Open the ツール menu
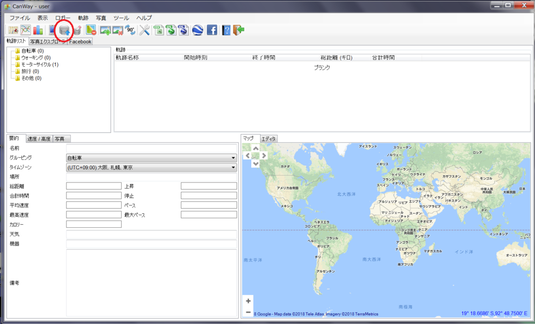This screenshot has width=535, height=324. (121, 18)
